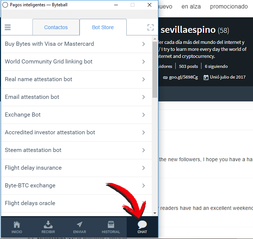Open the goo.gl/S698Cg link
This screenshot has width=253, height=239.
(183, 77)
